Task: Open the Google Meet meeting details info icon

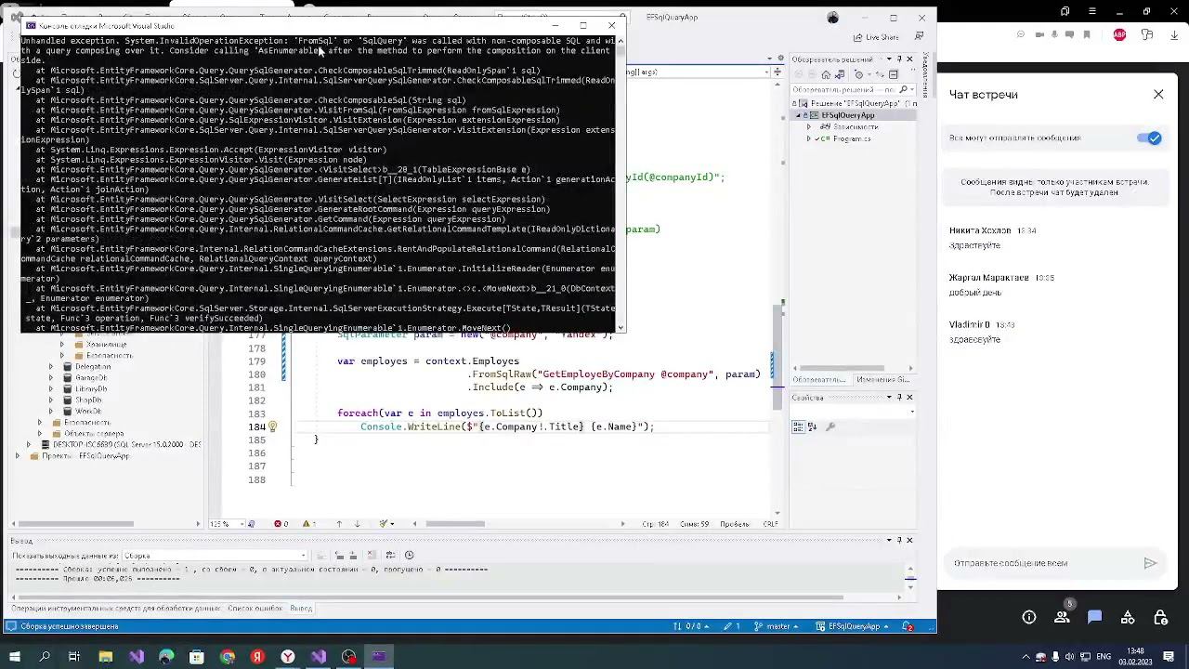Action: 1029,618
